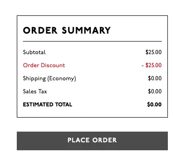Viewport: 173px width, 168px height.
Task: Click the Sales Tax label
Action: 35,91
